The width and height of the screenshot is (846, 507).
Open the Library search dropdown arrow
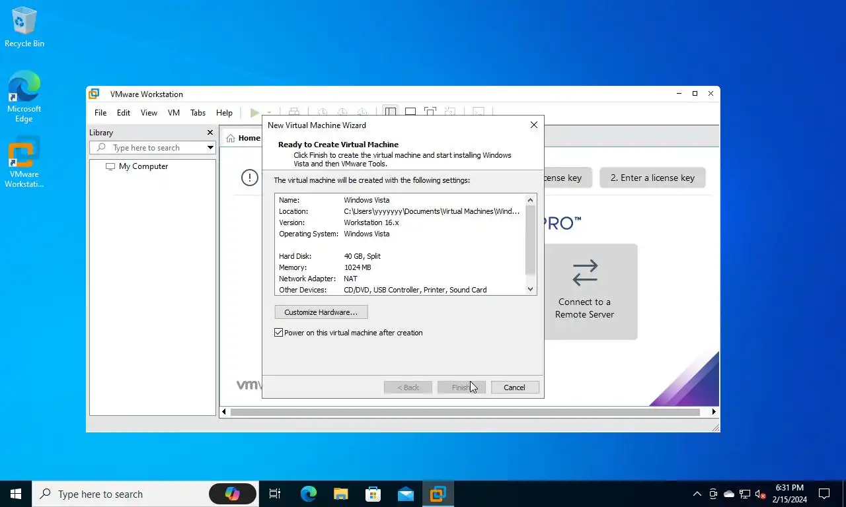tap(210, 148)
